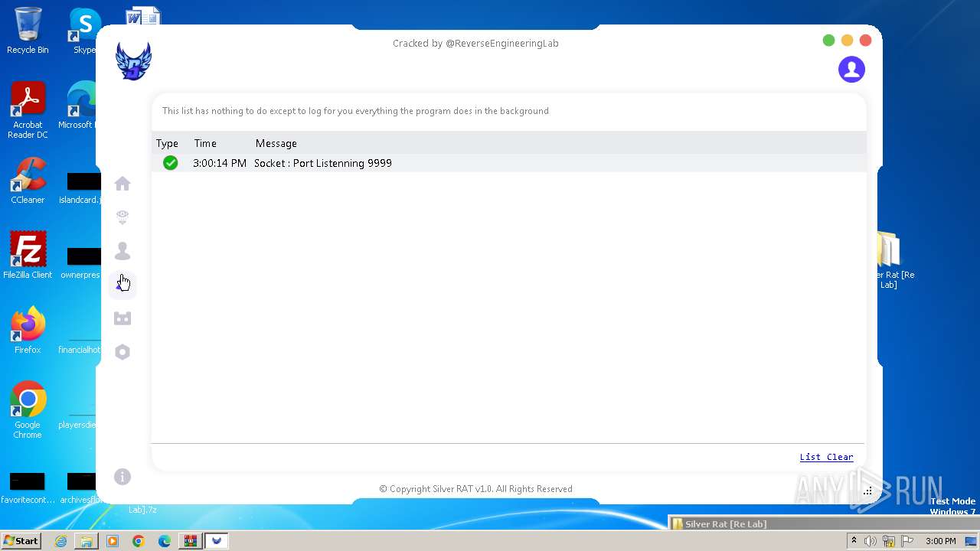Screen dimensions: 980x551
Task: Click the Show desktop button
Action: pyautogui.click(x=971, y=541)
